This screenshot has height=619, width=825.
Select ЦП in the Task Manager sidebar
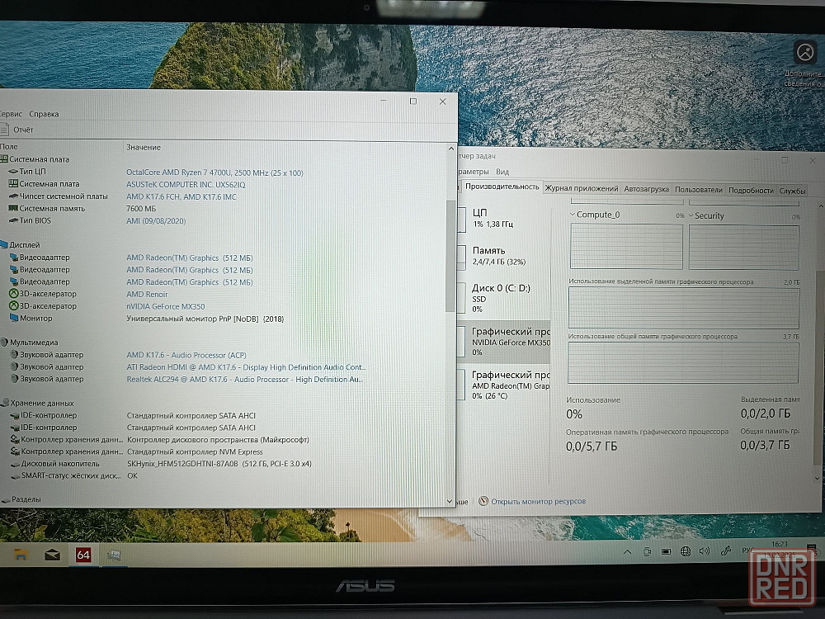tap(503, 218)
